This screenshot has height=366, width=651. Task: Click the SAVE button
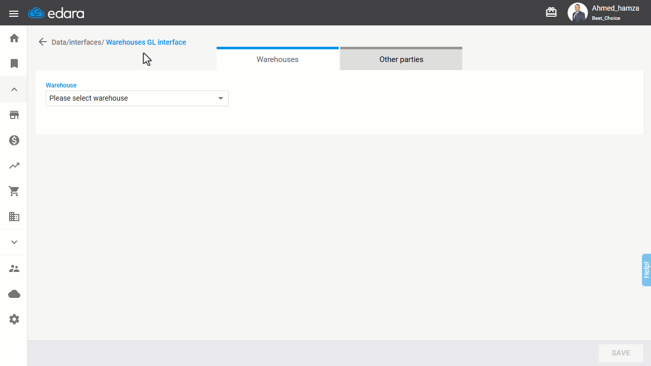click(x=621, y=353)
